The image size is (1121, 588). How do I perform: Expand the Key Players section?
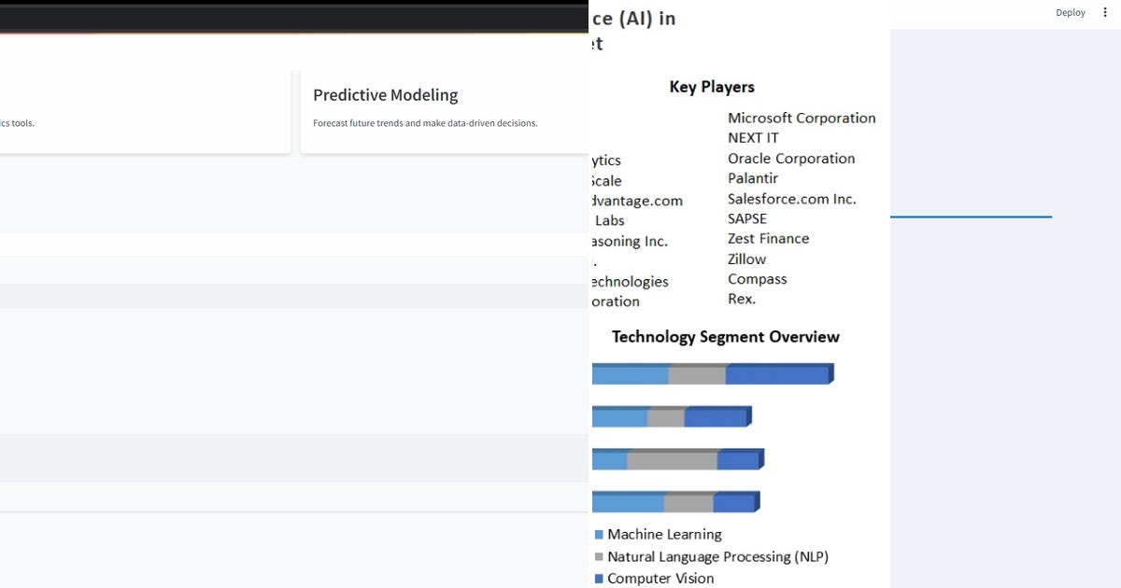pos(712,87)
